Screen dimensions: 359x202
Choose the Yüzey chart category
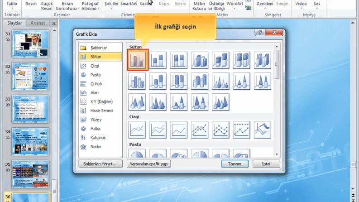click(101, 120)
